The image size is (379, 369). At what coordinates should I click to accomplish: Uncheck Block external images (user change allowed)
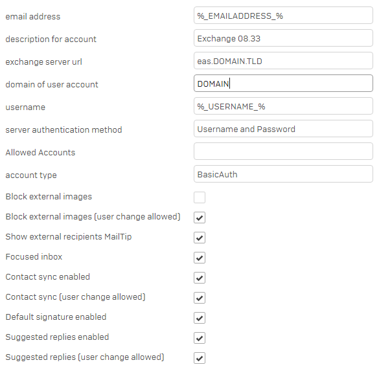200,218
